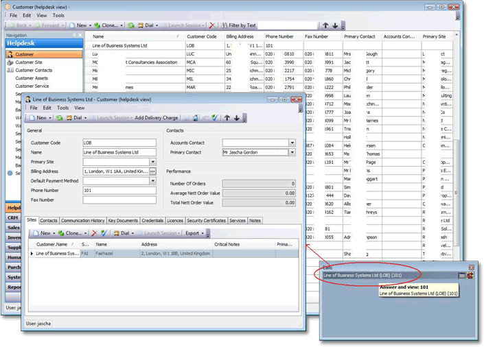Image resolution: width=484 pixels, height=347 pixels.
Task: Click the Billing Address ellipsis button
Action: 152,171
